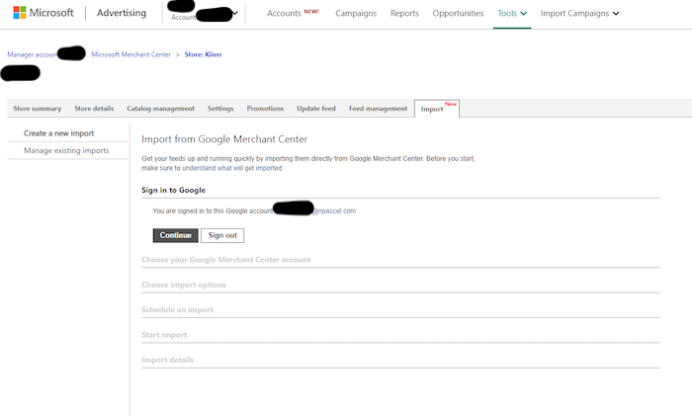Image resolution: width=692 pixels, height=416 pixels.
Task: Switch to the Store summary tab
Action: (38, 109)
